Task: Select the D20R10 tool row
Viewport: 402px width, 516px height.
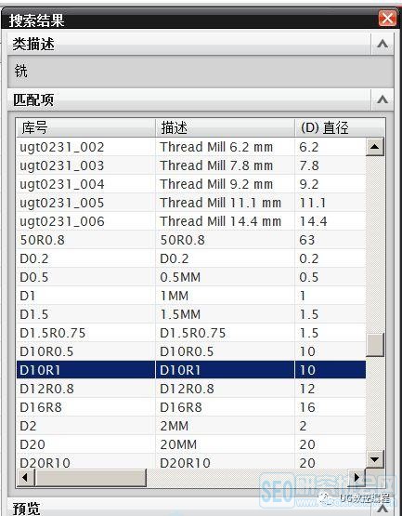Action: click(x=191, y=462)
